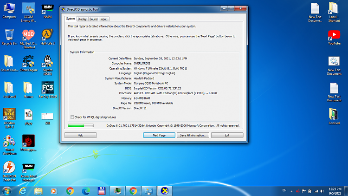Click the Help button

(x=80, y=135)
